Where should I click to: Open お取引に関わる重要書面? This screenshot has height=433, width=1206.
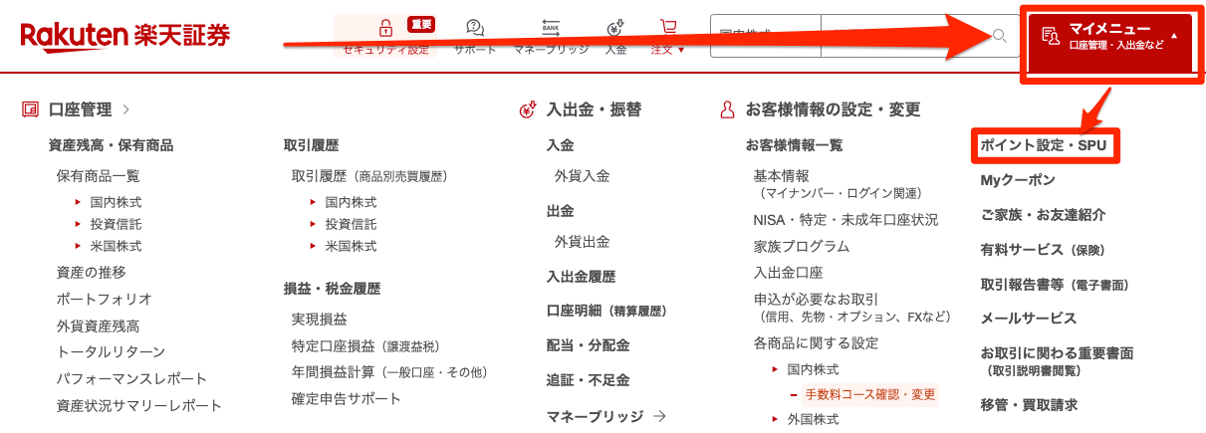coord(1057,352)
